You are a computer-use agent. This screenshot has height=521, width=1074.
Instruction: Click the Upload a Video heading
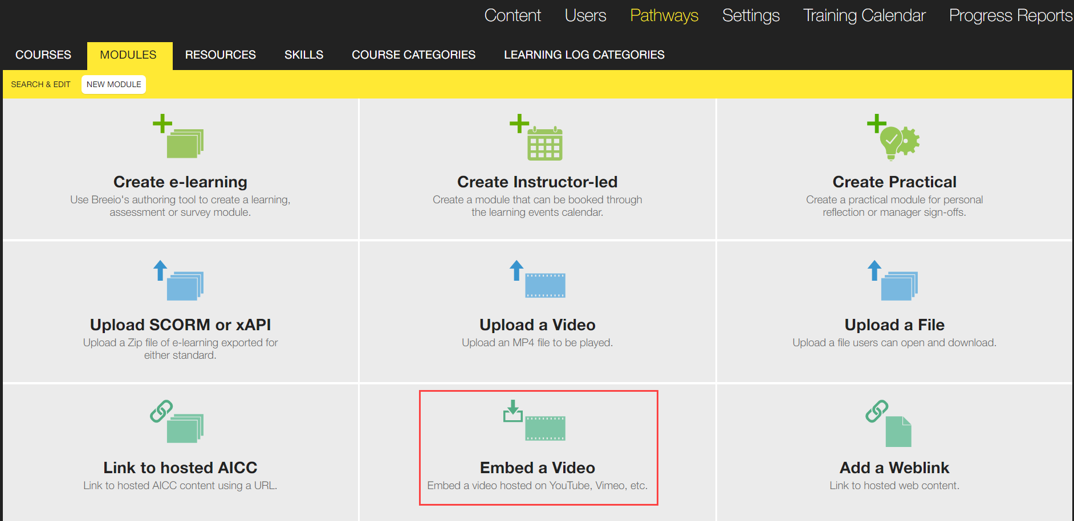click(x=537, y=325)
